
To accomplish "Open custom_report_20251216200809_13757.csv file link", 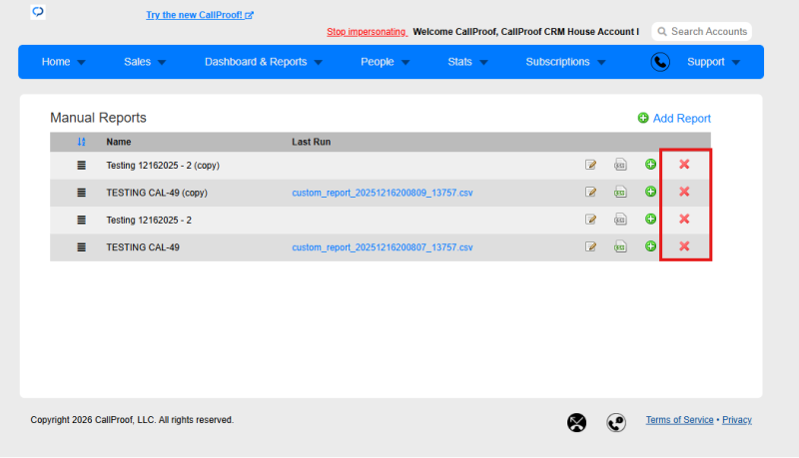I will coord(383,193).
